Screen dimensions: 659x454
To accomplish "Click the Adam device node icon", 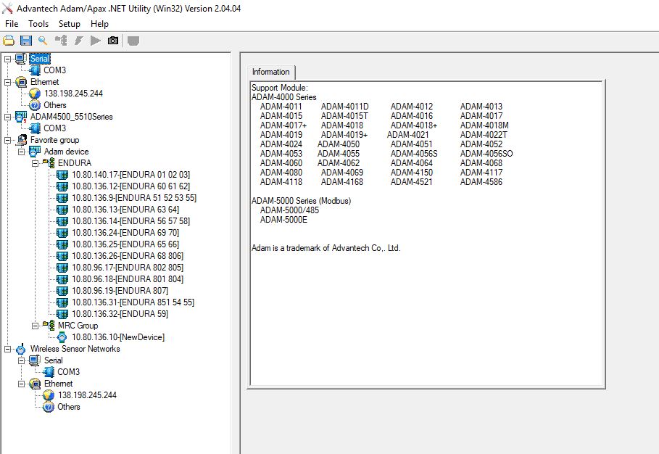I will (35, 152).
